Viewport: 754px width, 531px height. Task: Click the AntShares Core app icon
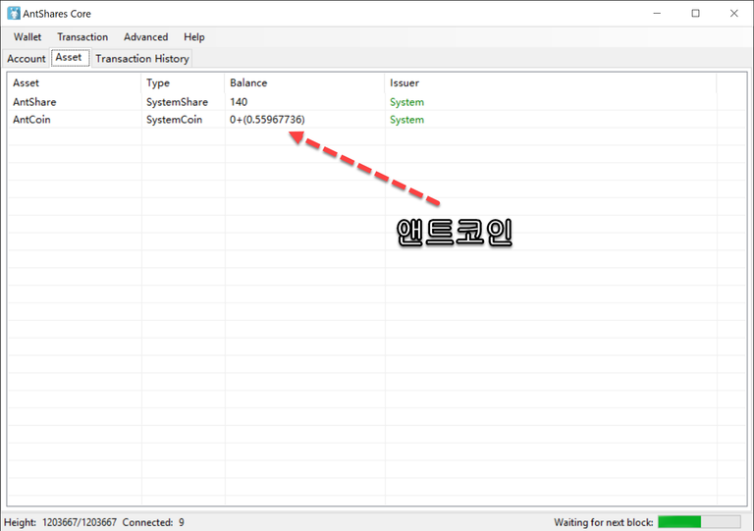pos(14,13)
